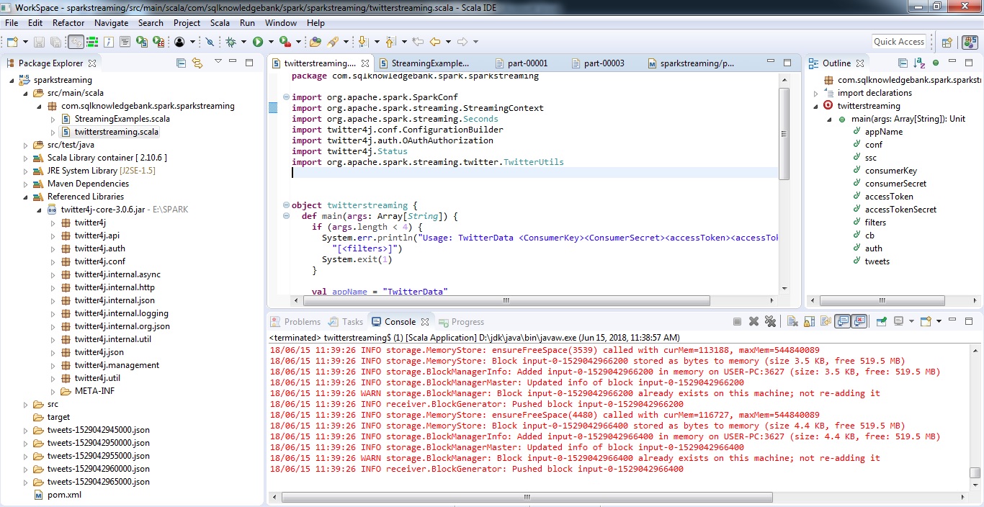Click the yellow Back navigation arrow
The height and width of the screenshot is (507, 984).
click(435, 42)
